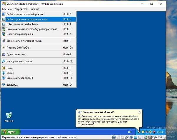The height and width of the screenshot is (140, 177).
Task: Click the red security alert tray icon
Action: tap(154, 132)
